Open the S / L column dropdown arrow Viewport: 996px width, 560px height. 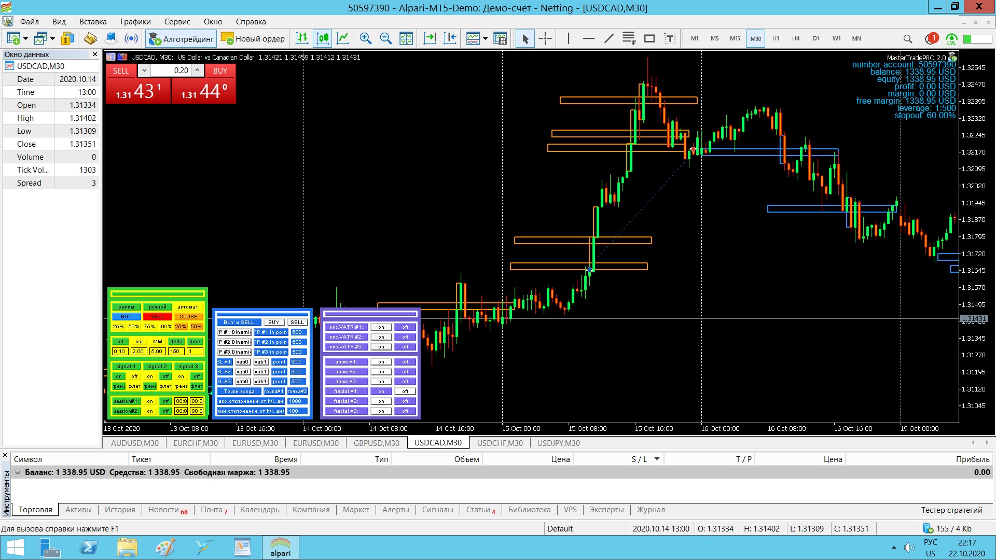point(657,459)
